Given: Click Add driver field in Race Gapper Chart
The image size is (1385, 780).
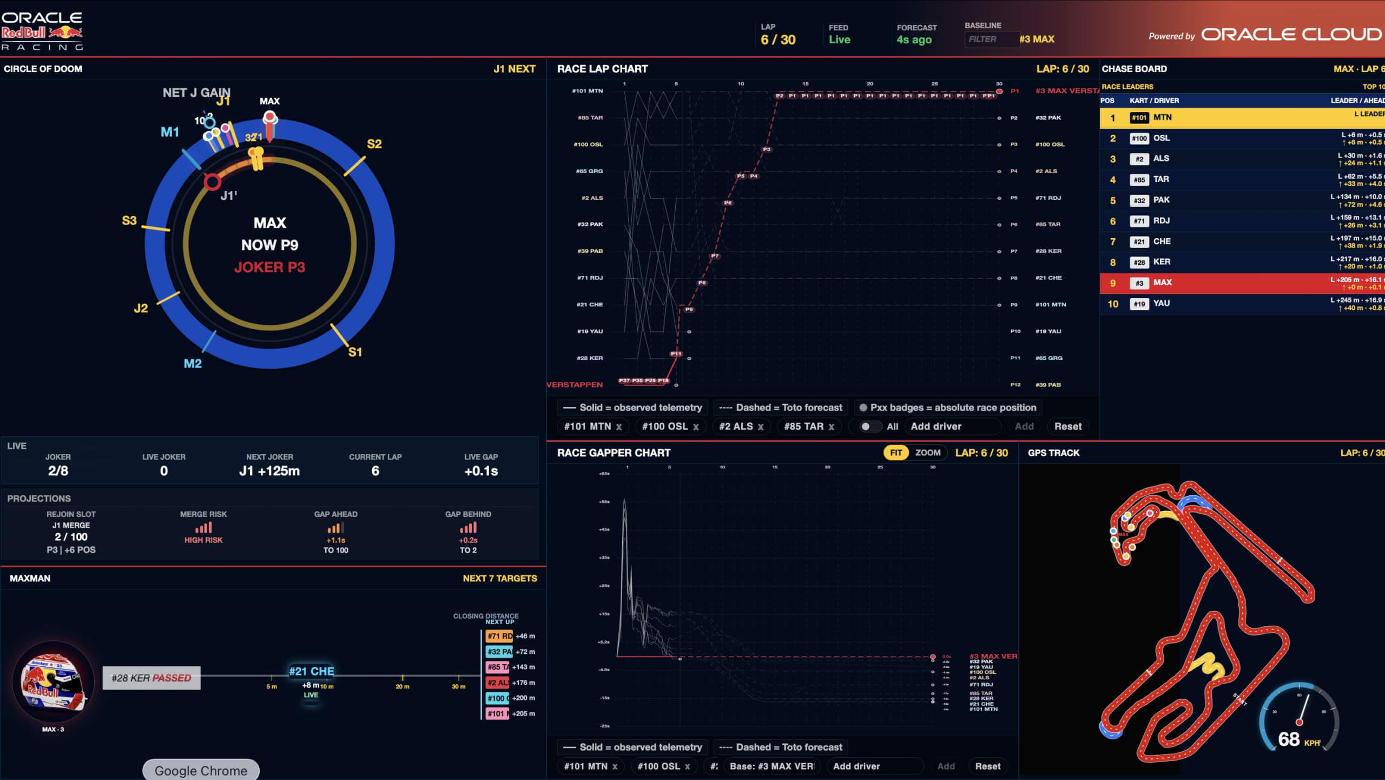Looking at the screenshot, I should pyautogui.click(x=875, y=766).
